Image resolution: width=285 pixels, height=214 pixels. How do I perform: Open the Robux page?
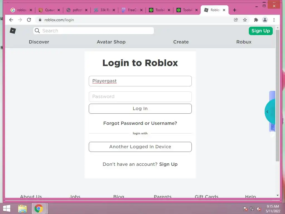pos(244,42)
